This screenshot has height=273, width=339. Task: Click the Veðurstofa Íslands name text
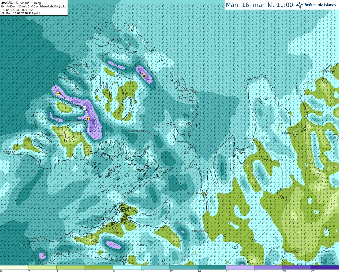pos(320,5)
